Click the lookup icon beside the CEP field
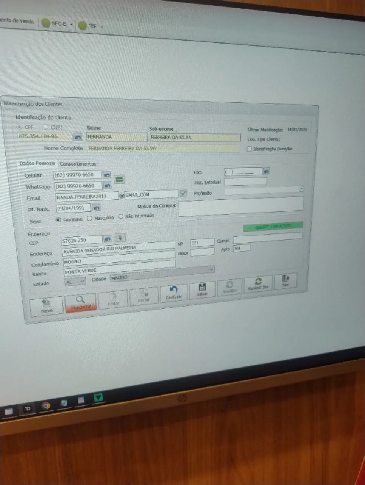Image resolution: width=365 pixels, height=485 pixels. (108, 239)
